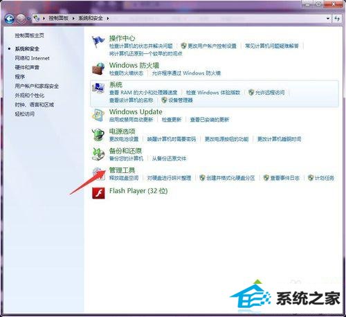Screen dimensions: 346x317
Task: Open the 管理工具 heading
Action: click(x=122, y=170)
